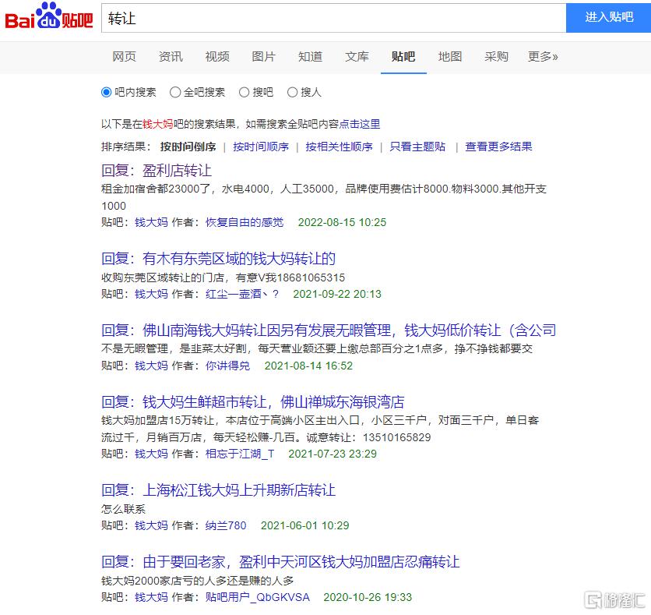Open author 恢复自由的感觉 profile

245,222
